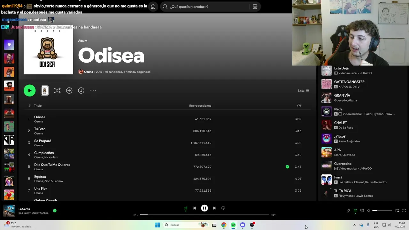
Task: Skip to previous track
Action: [194, 208]
